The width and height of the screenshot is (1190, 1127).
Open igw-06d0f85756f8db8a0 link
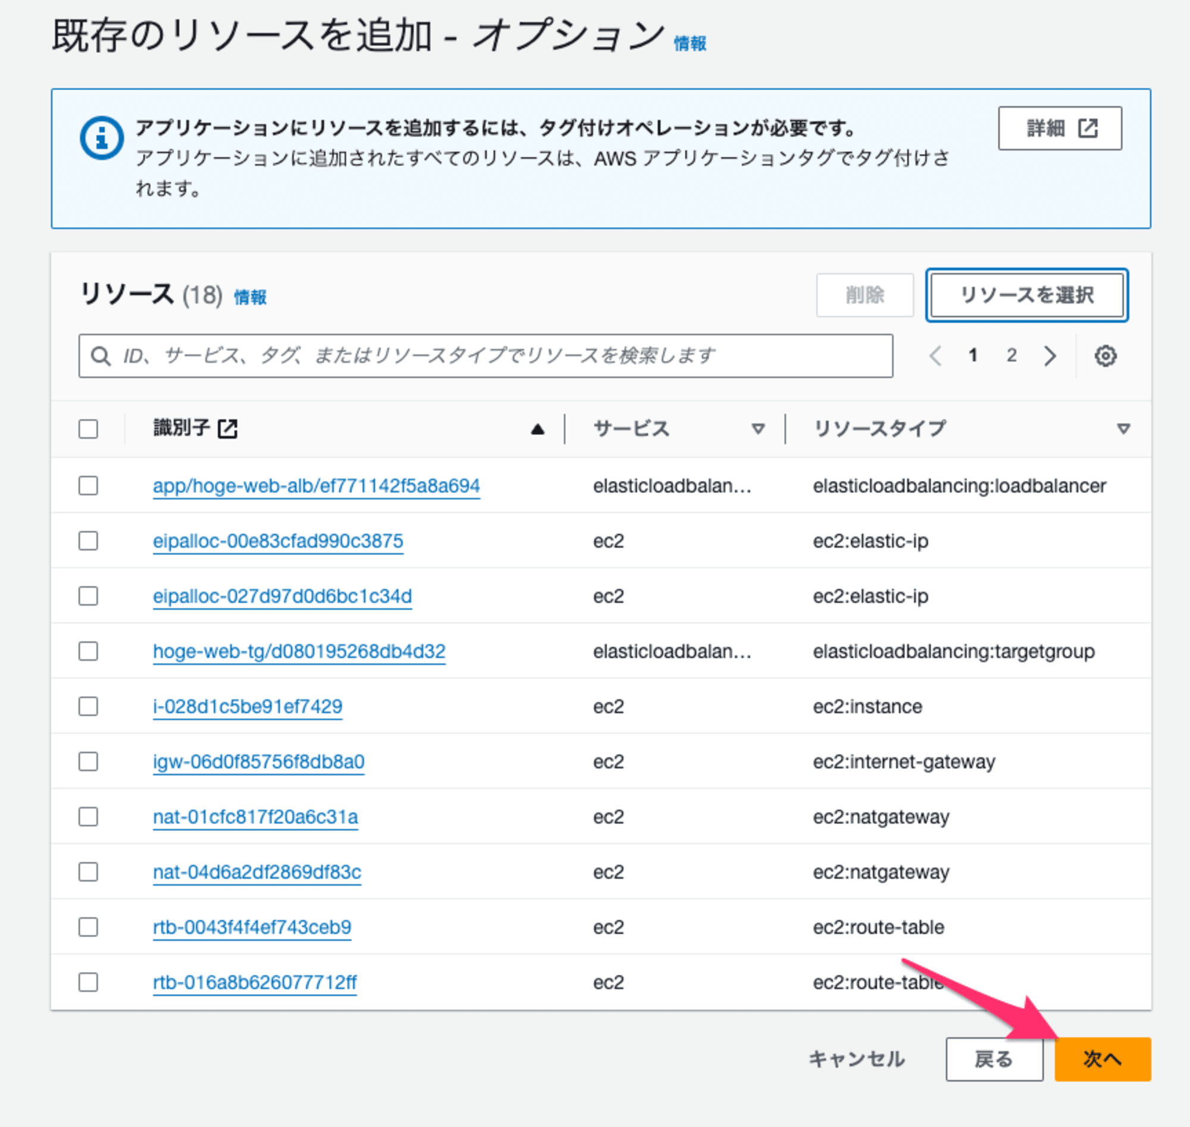click(x=259, y=762)
